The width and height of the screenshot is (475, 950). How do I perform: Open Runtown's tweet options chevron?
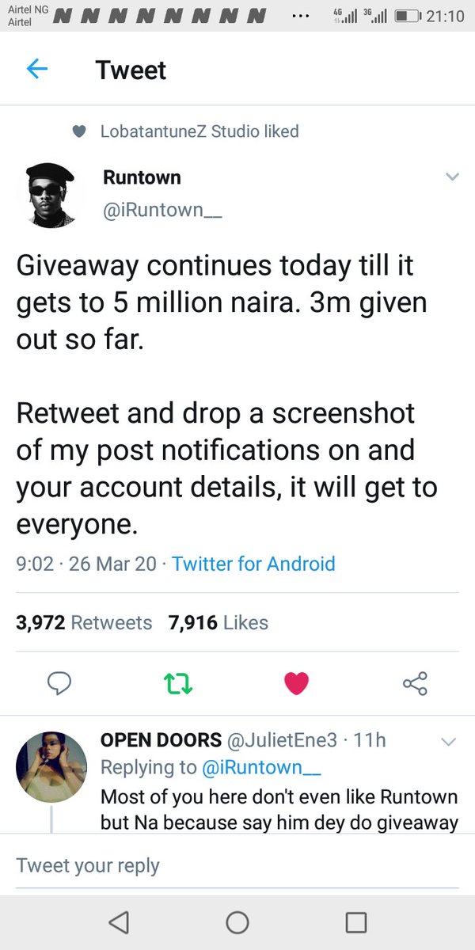pyautogui.click(x=452, y=177)
